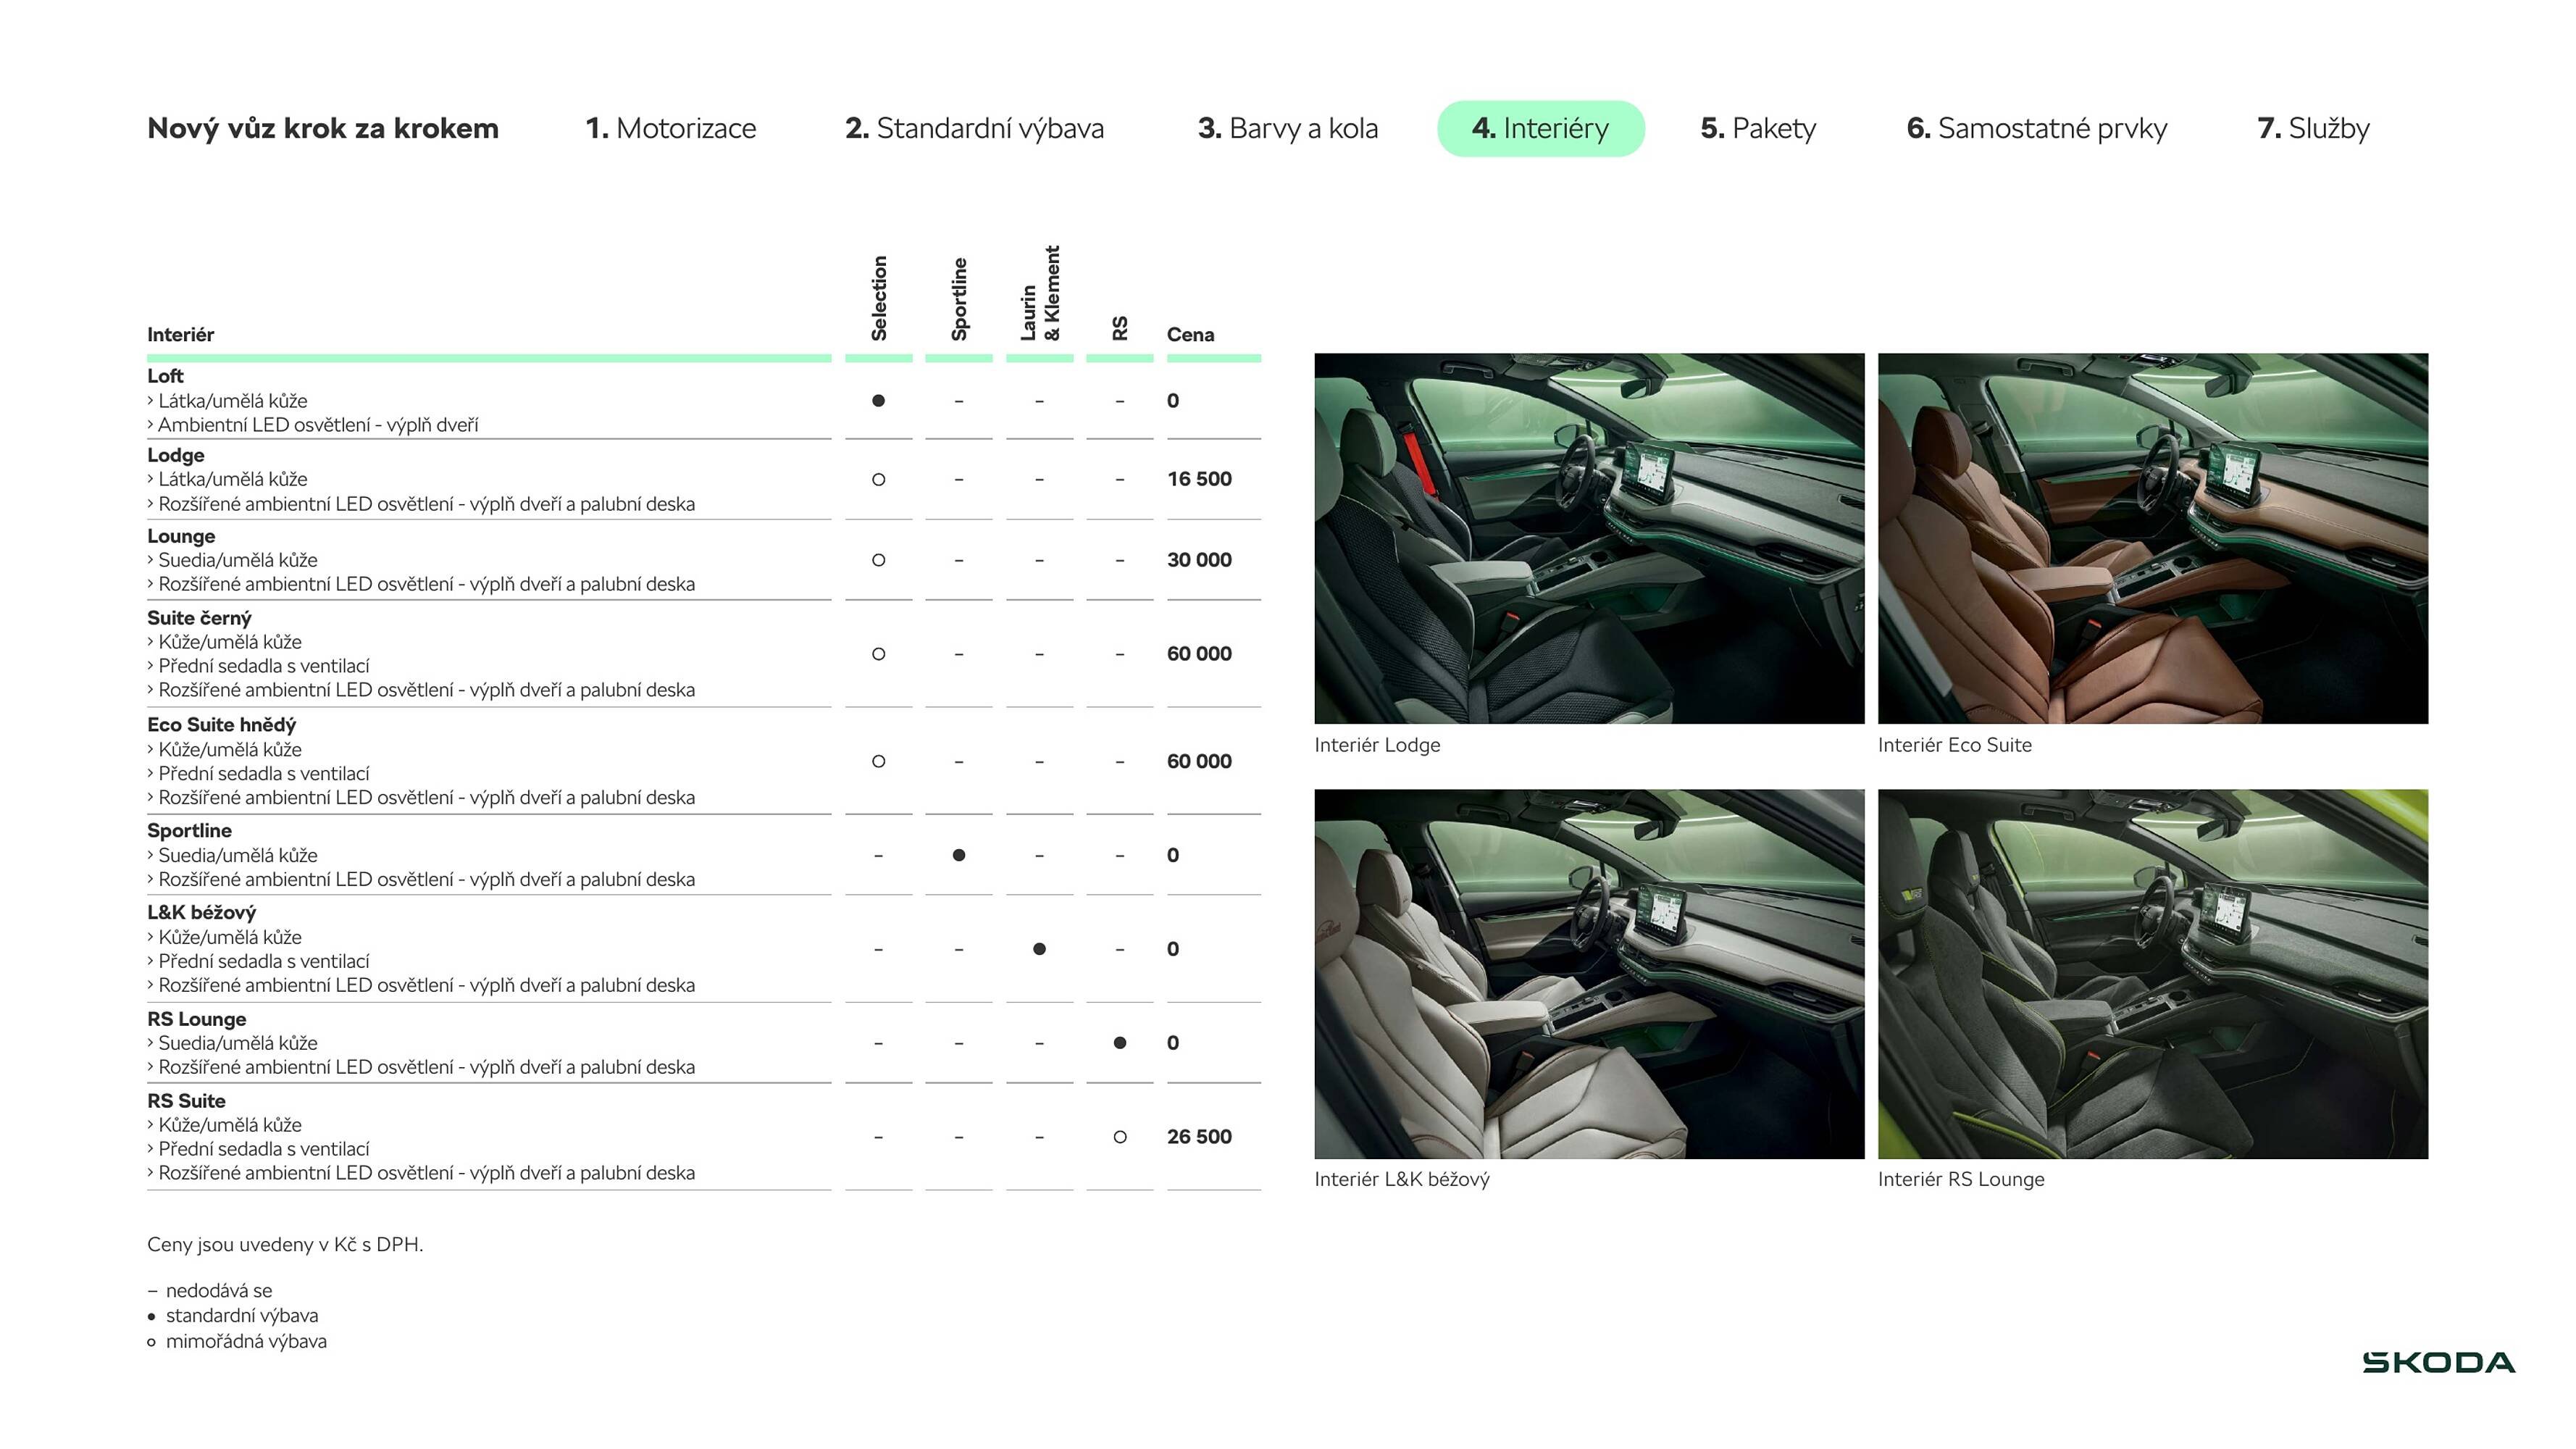The width and height of the screenshot is (2576, 1449).
Task: Expand the 6. Samostatné prvky section
Action: [x=2036, y=128]
